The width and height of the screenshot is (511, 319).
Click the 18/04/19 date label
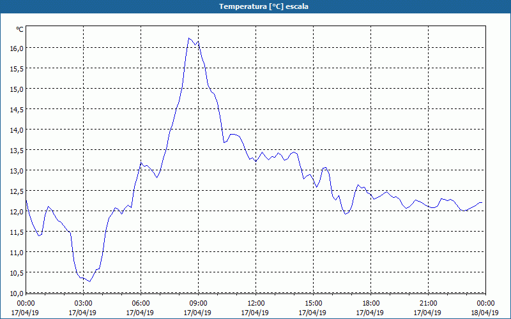tap(485, 313)
